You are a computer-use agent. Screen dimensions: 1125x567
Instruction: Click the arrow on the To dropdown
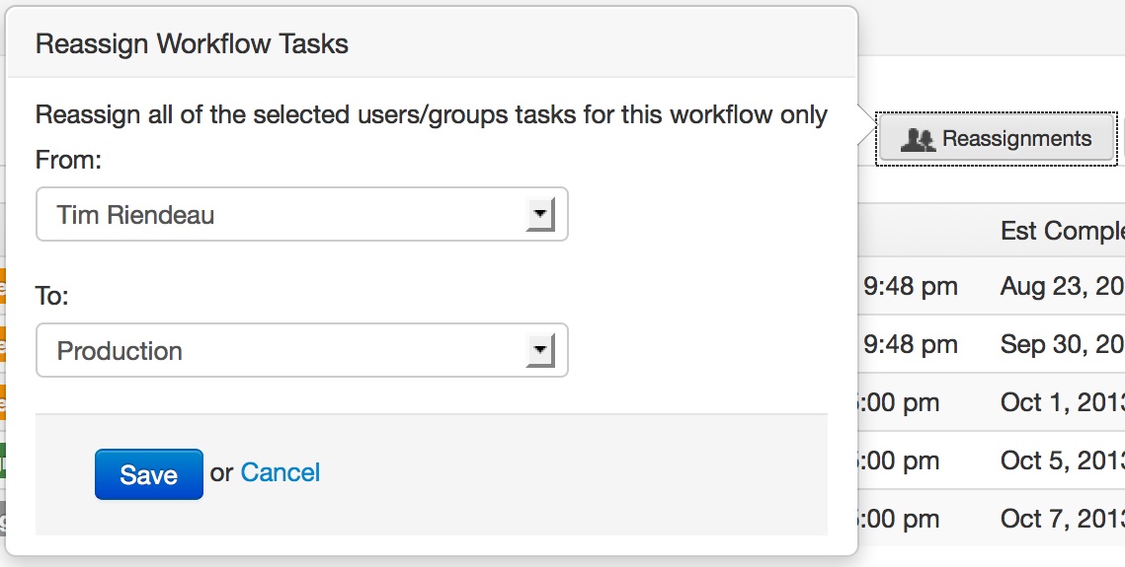click(x=540, y=351)
